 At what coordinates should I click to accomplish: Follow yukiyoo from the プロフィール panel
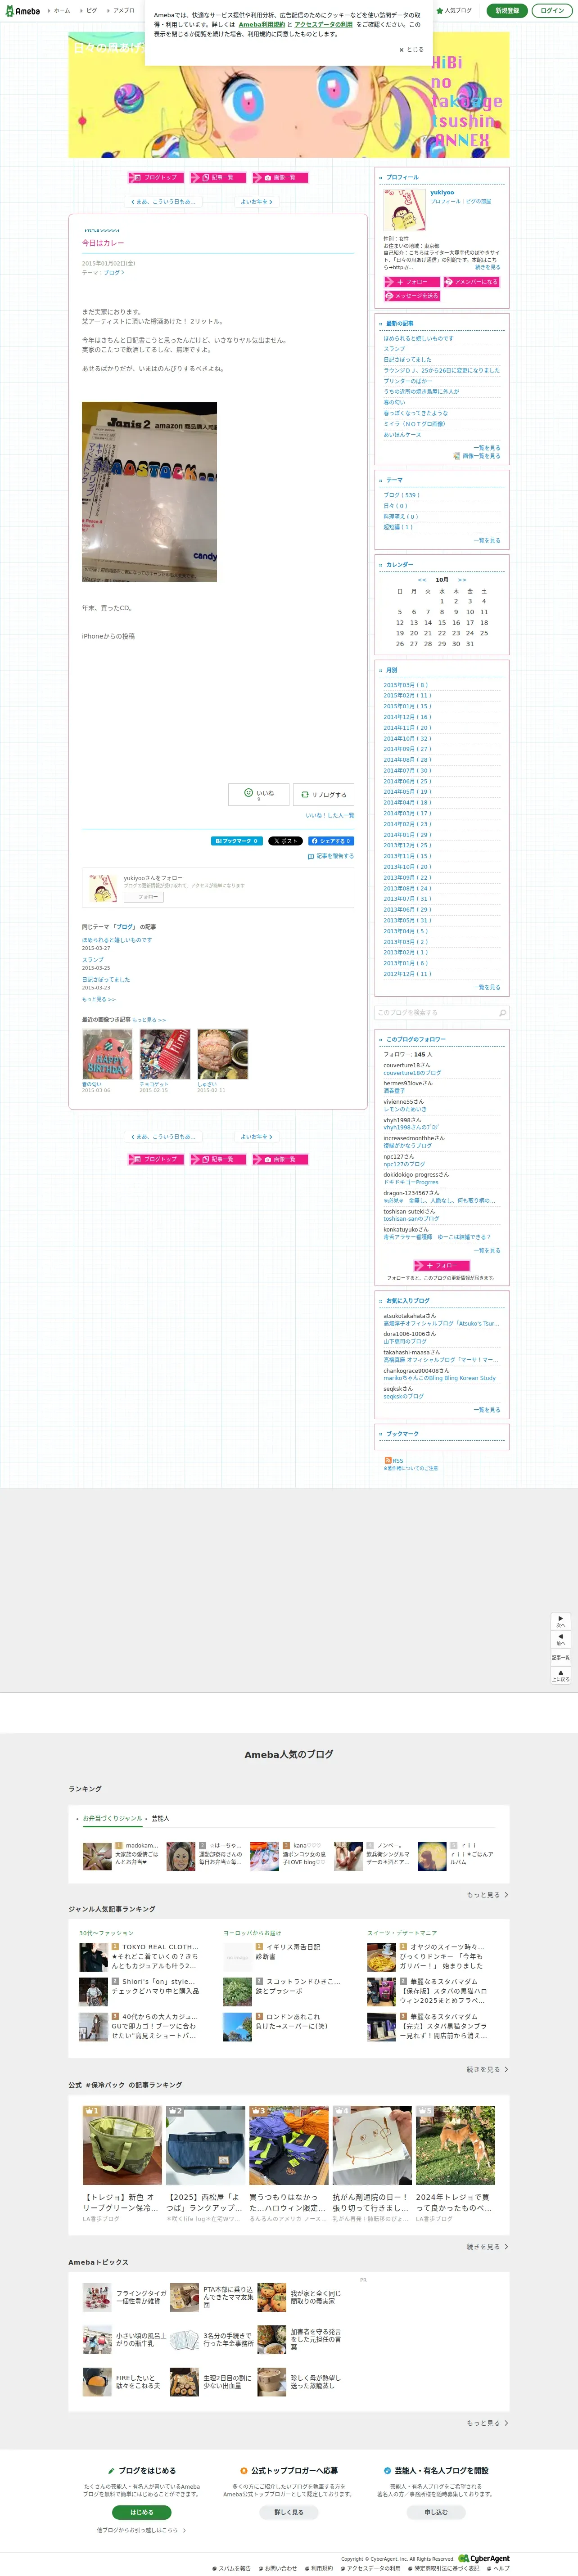click(412, 282)
